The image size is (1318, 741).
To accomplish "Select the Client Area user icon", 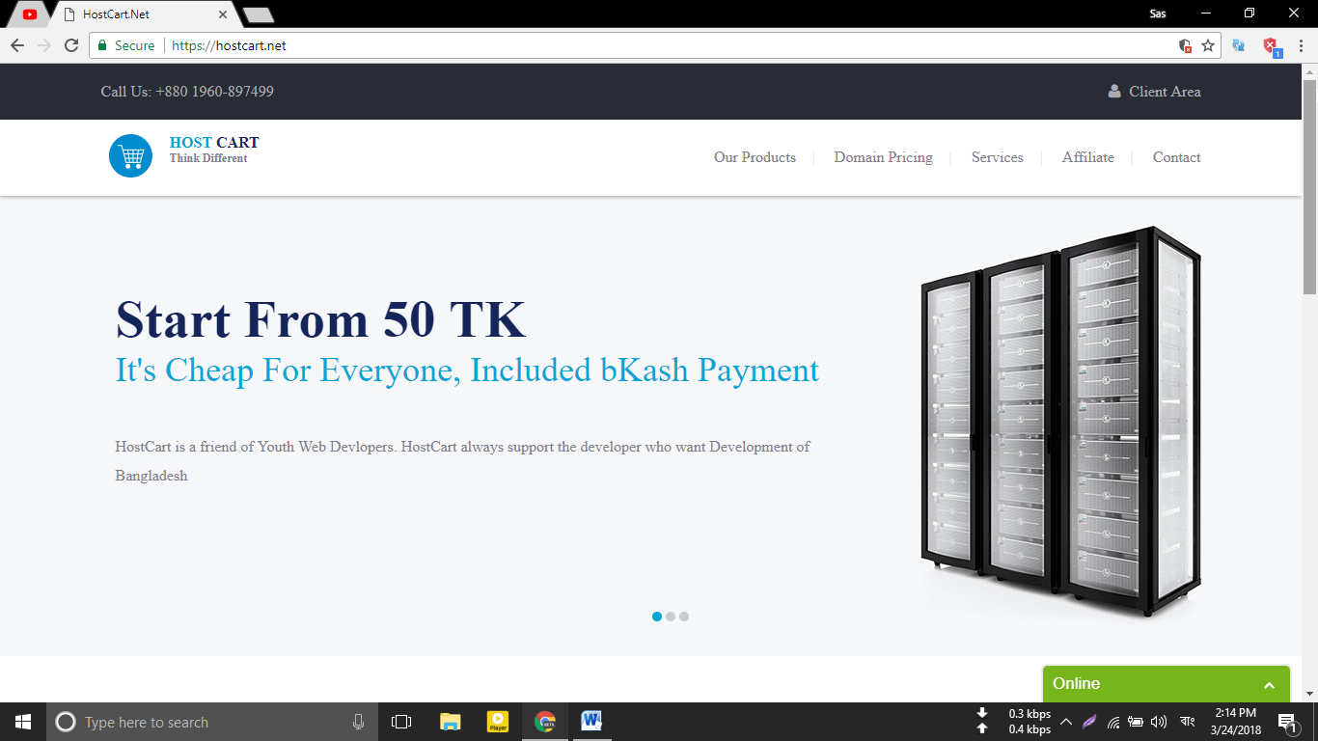I will [x=1115, y=91].
